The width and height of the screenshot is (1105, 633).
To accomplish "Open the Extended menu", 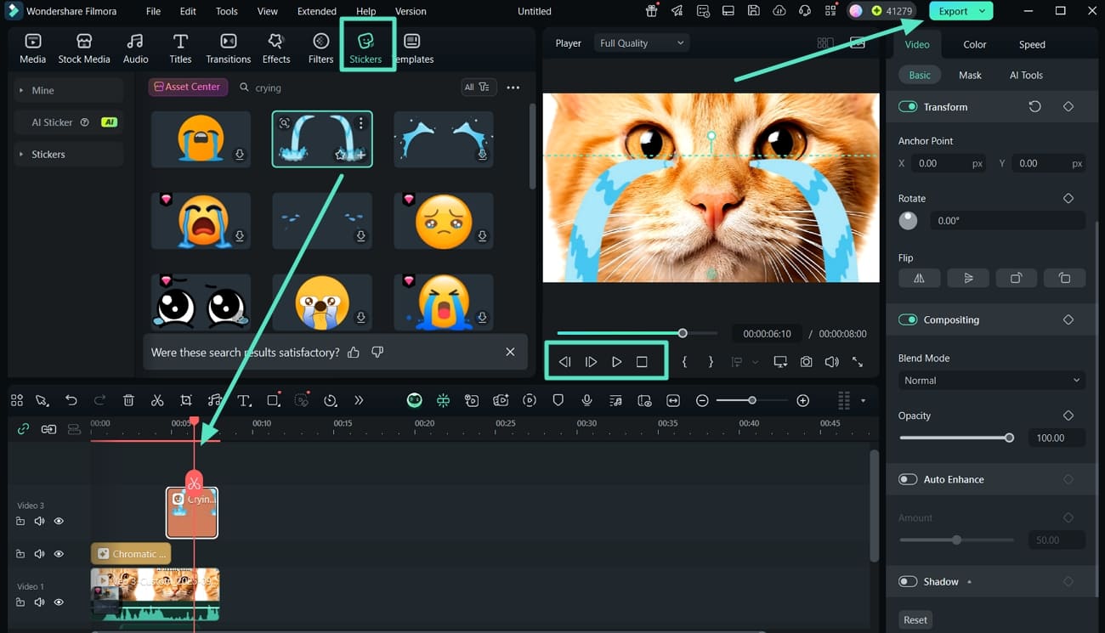I will 317,11.
